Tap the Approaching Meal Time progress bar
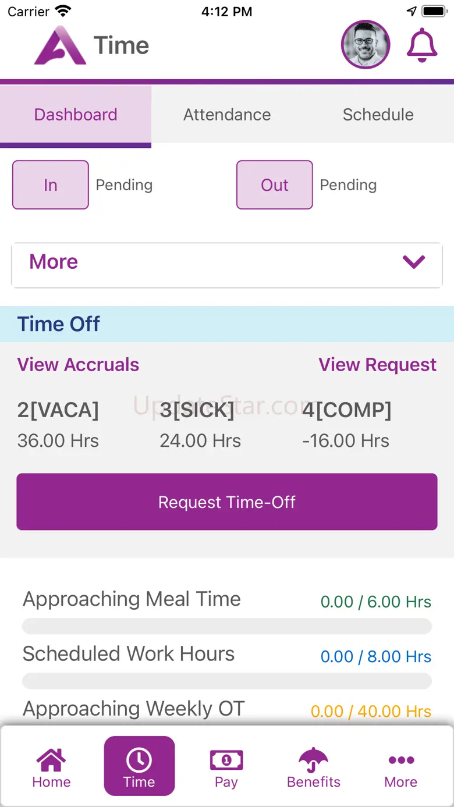The image size is (454, 807). click(227, 626)
